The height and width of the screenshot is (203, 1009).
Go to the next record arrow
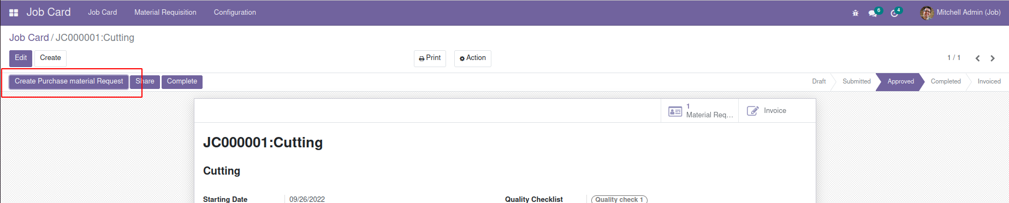pos(993,58)
